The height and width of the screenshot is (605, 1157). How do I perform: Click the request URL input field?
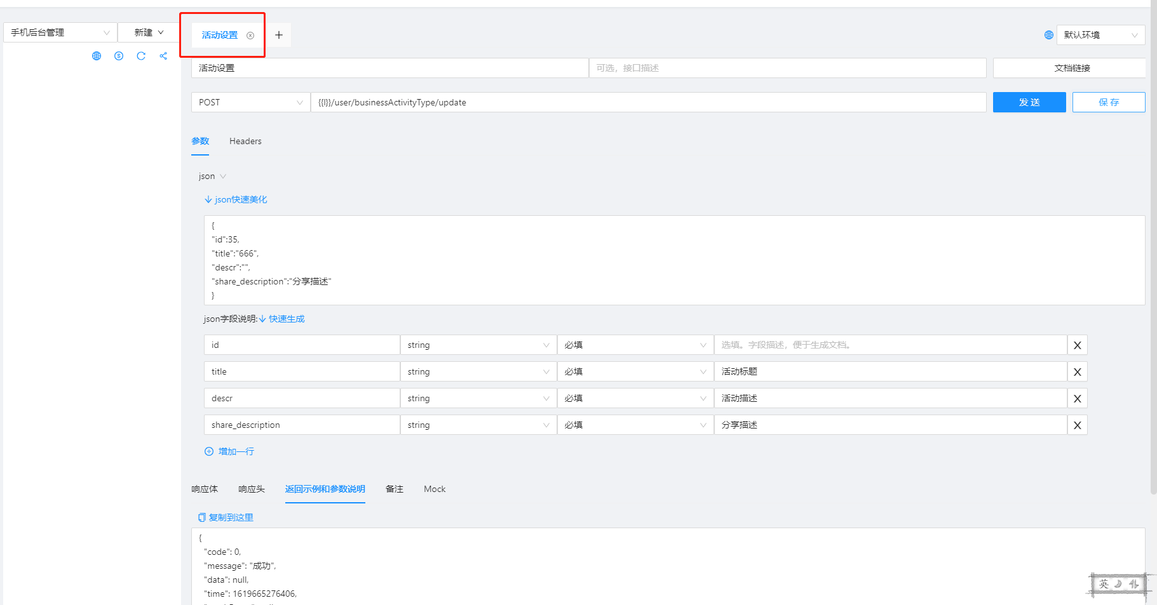648,102
